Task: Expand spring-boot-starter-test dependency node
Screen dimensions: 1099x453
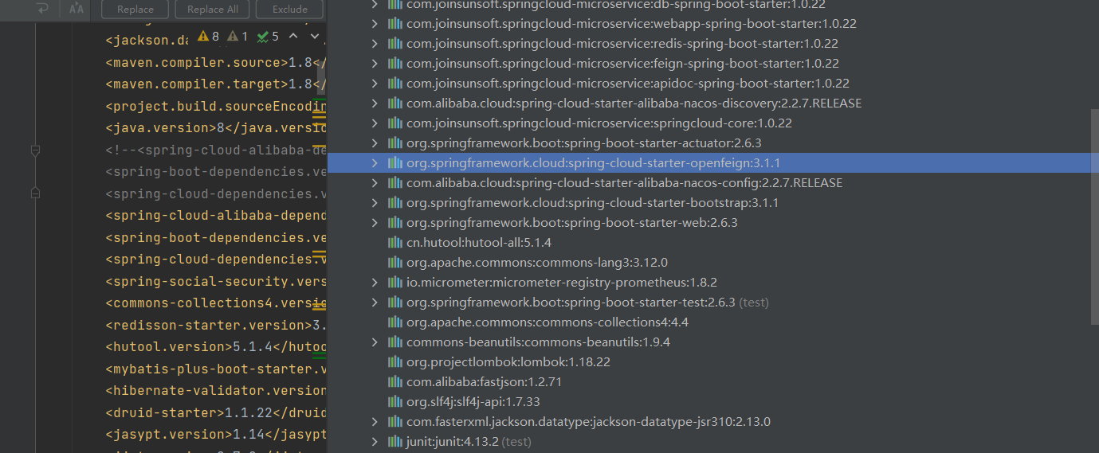Action: (375, 303)
